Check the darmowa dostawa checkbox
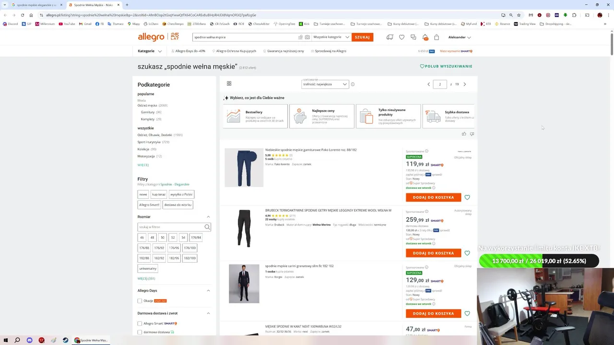This screenshot has height=345, width=614. (x=140, y=332)
